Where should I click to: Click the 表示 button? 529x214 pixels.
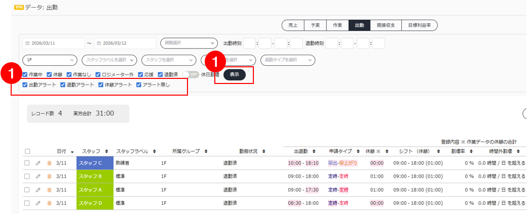point(235,75)
